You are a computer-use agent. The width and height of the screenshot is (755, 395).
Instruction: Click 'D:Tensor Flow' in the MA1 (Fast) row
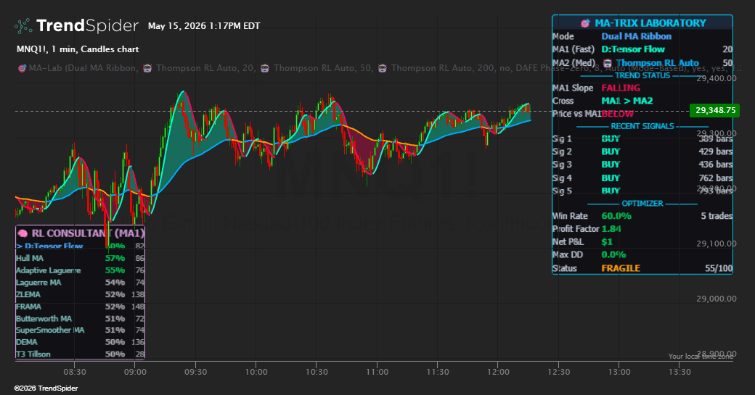coord(633,49)
